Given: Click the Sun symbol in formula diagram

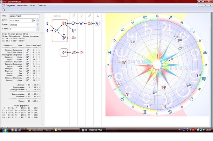Looking at the screenshot, I should [73, 23].
